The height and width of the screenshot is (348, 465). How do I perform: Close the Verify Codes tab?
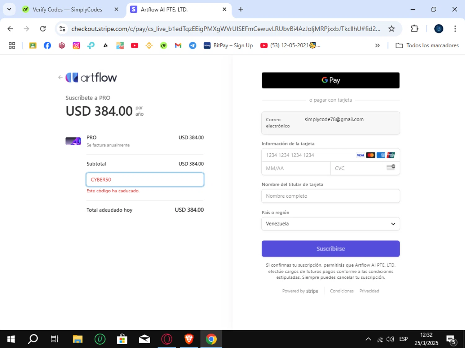click(117, 10)
